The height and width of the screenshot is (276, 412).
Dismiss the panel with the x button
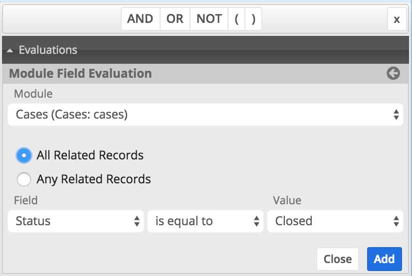[397, 19]
